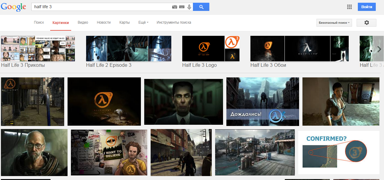Switch to the Видео tab
Viewport: 384px width, 180px height.
(x=83, y=22)
